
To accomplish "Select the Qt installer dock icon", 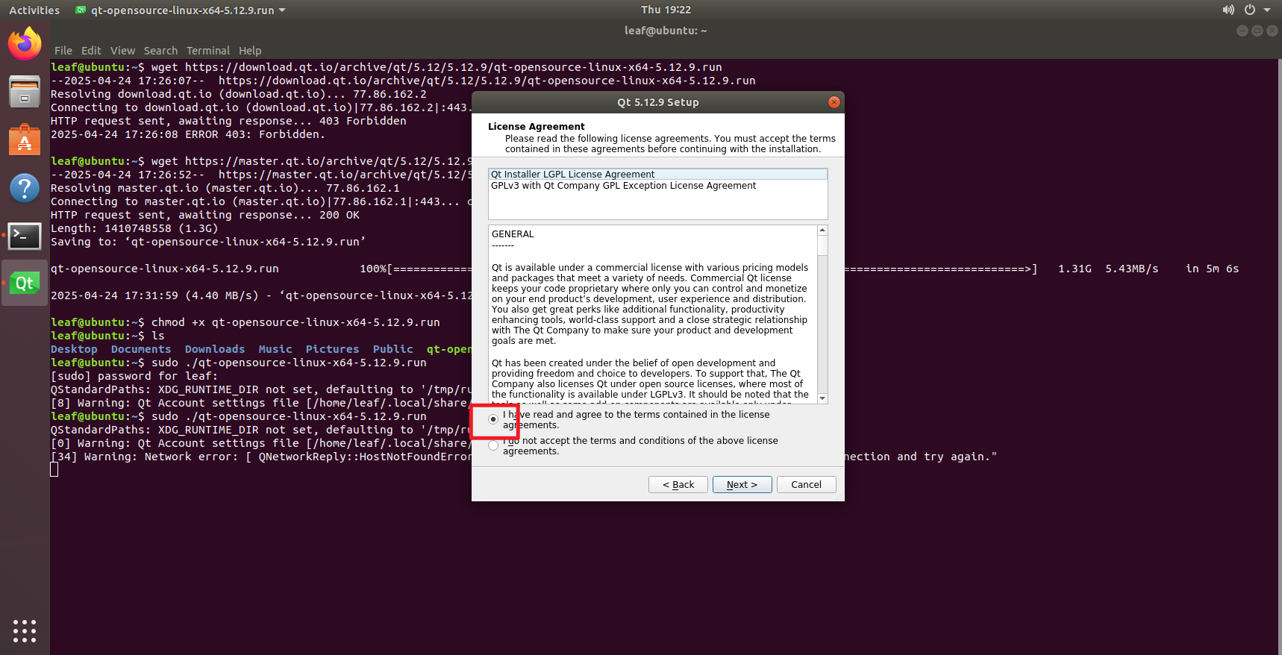I will point(25,283).
